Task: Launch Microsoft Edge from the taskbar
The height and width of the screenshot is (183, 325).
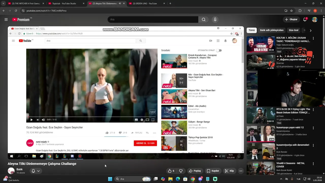Action: (178, 179)
